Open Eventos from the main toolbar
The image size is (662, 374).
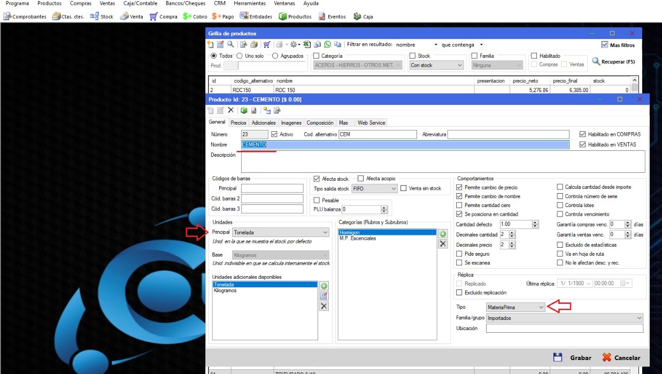click(332, 17)
